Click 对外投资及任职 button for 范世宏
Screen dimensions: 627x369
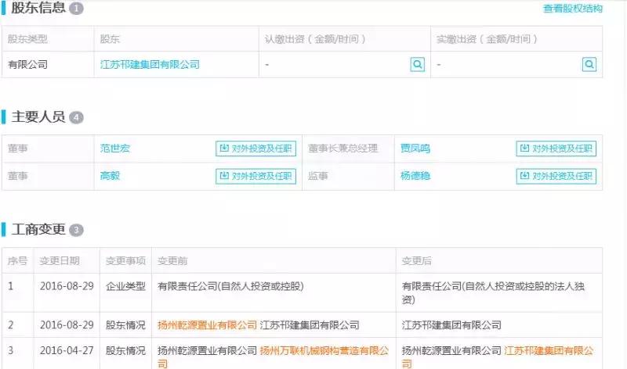[x=256, y=149]
